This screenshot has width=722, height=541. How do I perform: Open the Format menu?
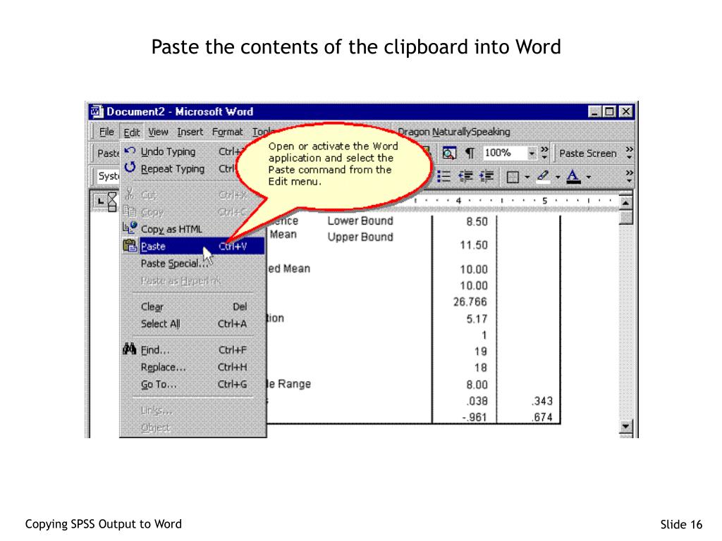tap(227, 132)
